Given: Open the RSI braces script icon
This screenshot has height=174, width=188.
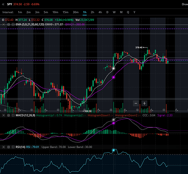Looking at the screenshot, I should [x=13, y=147].
